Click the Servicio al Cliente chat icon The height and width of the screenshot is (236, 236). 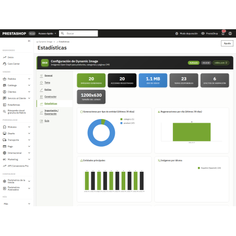tap(5, 98)
